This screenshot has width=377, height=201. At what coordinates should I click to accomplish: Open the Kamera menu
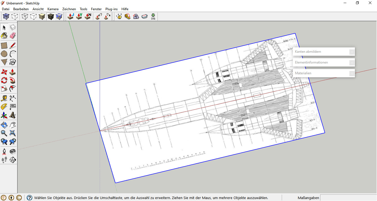pyautogui.click(x=53, y=9)
